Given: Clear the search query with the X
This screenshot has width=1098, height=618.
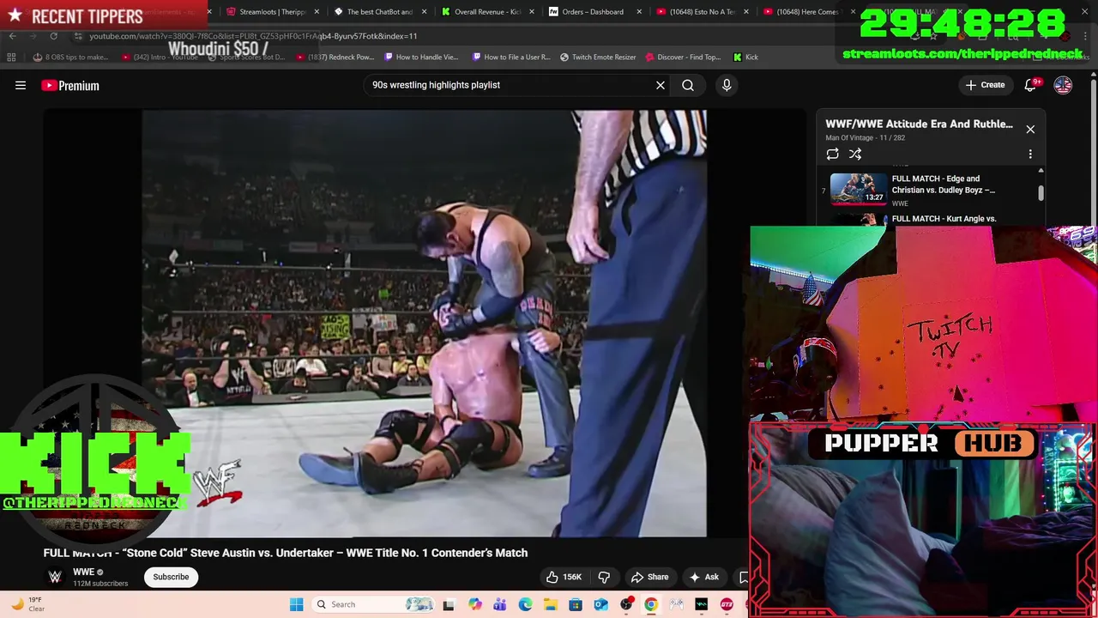Looking at the screenshot, I should coord(661,85).
